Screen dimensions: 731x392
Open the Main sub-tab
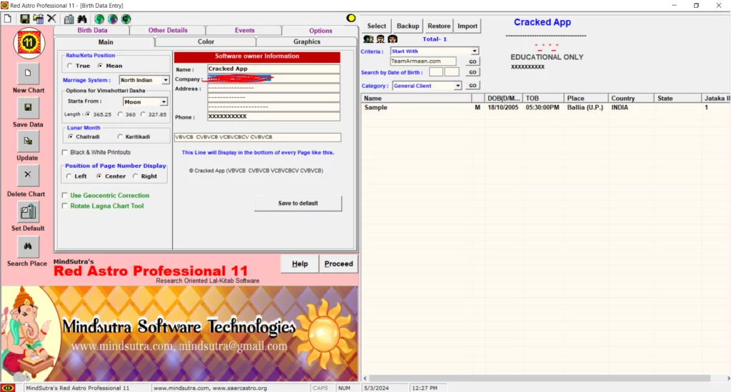106,42
